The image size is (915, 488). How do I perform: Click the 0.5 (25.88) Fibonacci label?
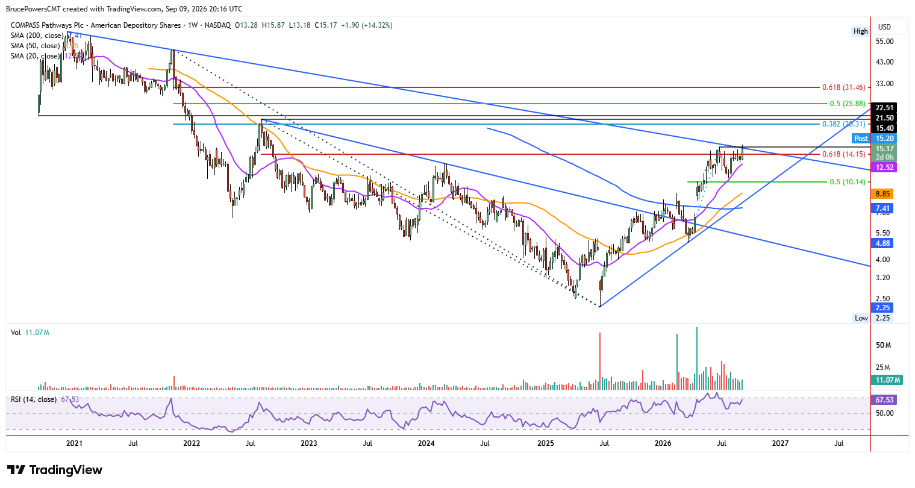pyautogui.click(x=847, y=104)
